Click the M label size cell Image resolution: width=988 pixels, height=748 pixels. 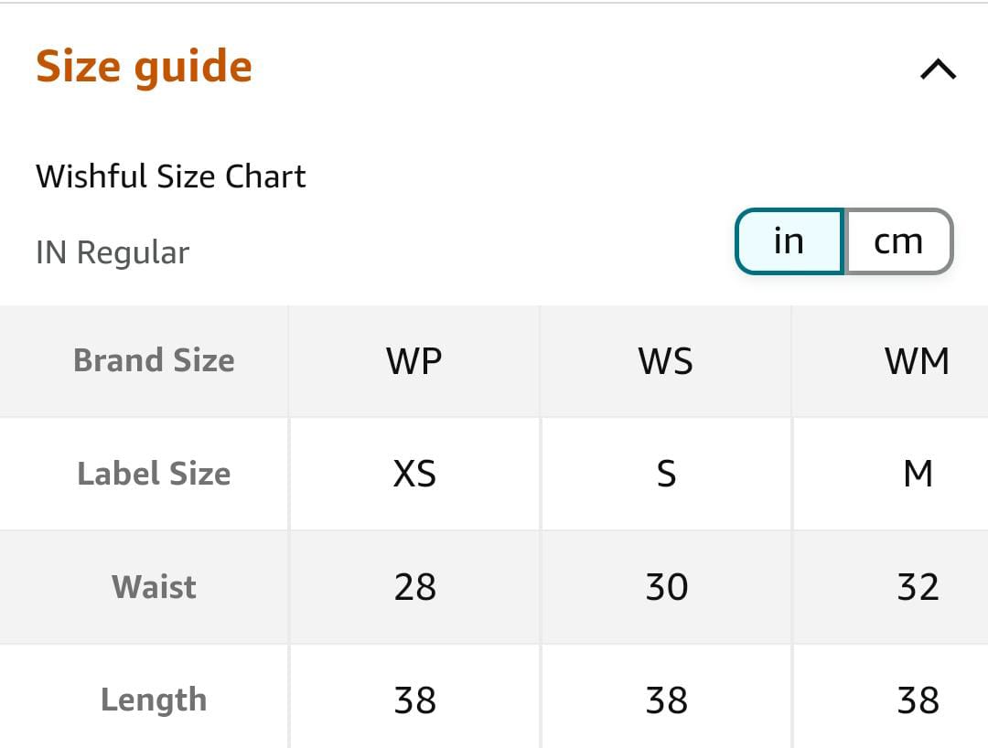tap(918, 474)
